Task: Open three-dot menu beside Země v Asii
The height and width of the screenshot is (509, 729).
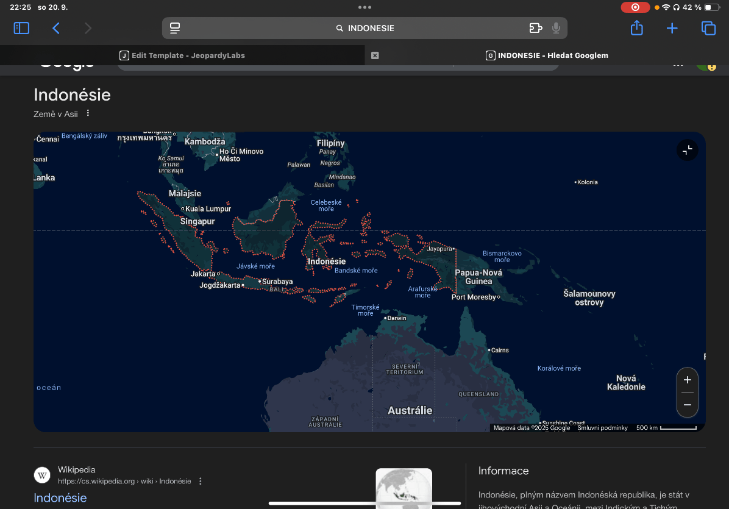Action: [x=88, y=113]
